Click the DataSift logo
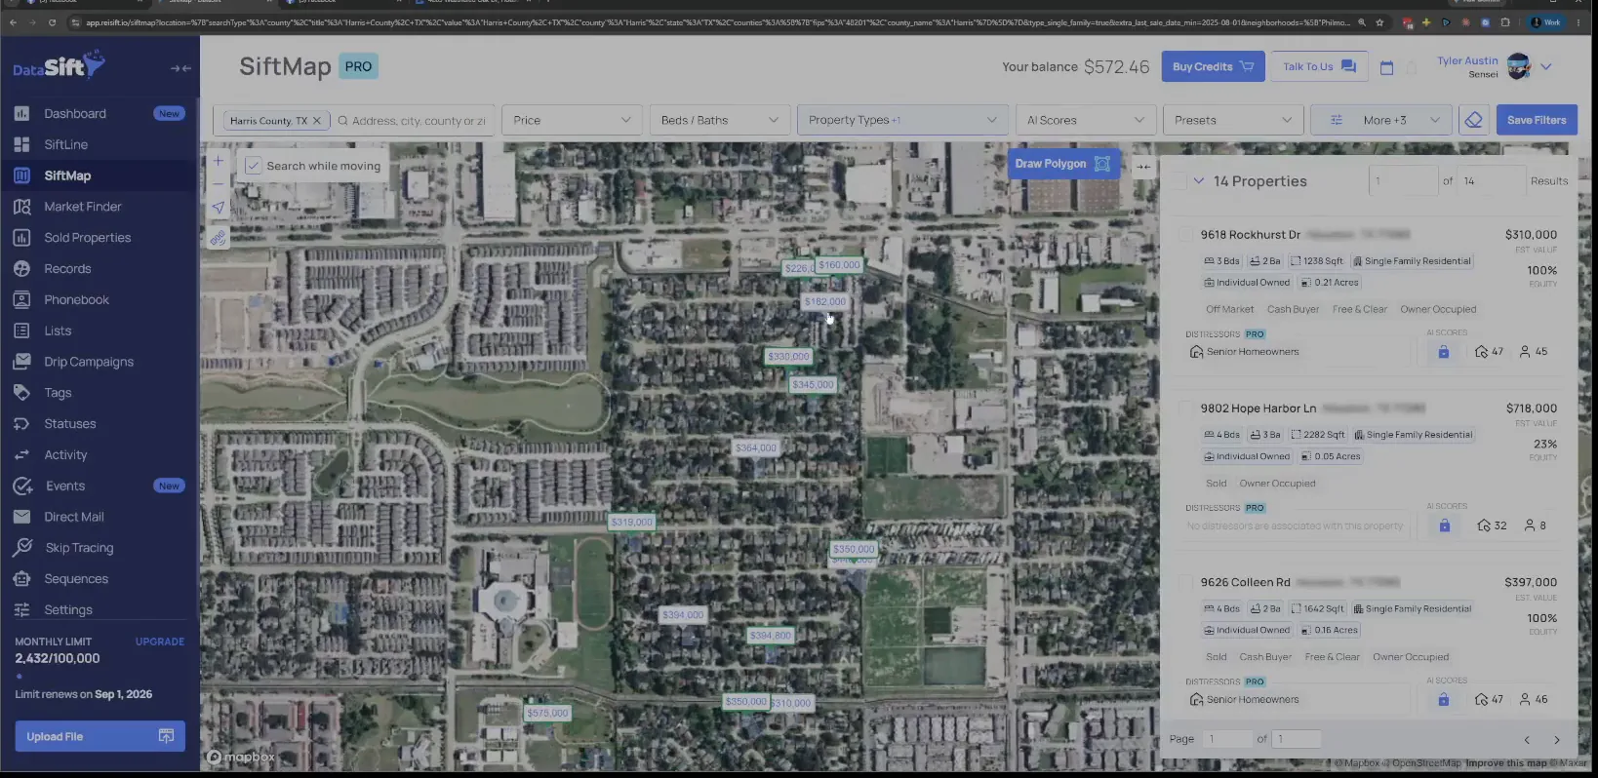The image size is (1598, 778). point(59,66)
